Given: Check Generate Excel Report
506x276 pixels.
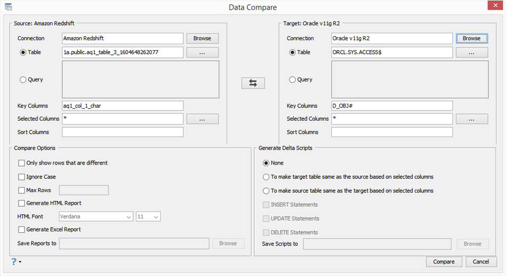Looking at the screenshot, I should tap(22, 230).
